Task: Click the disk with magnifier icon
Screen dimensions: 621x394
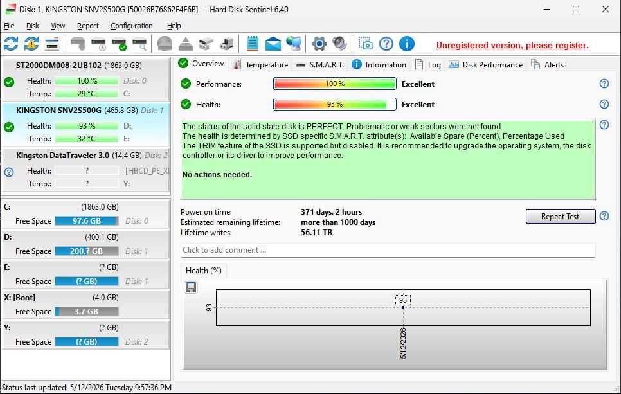Action: [x=139, y=44]
